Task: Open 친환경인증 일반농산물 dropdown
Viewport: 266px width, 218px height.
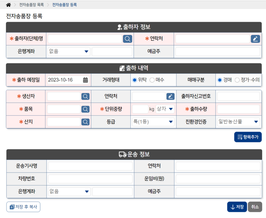Action: tap(238, 122)
